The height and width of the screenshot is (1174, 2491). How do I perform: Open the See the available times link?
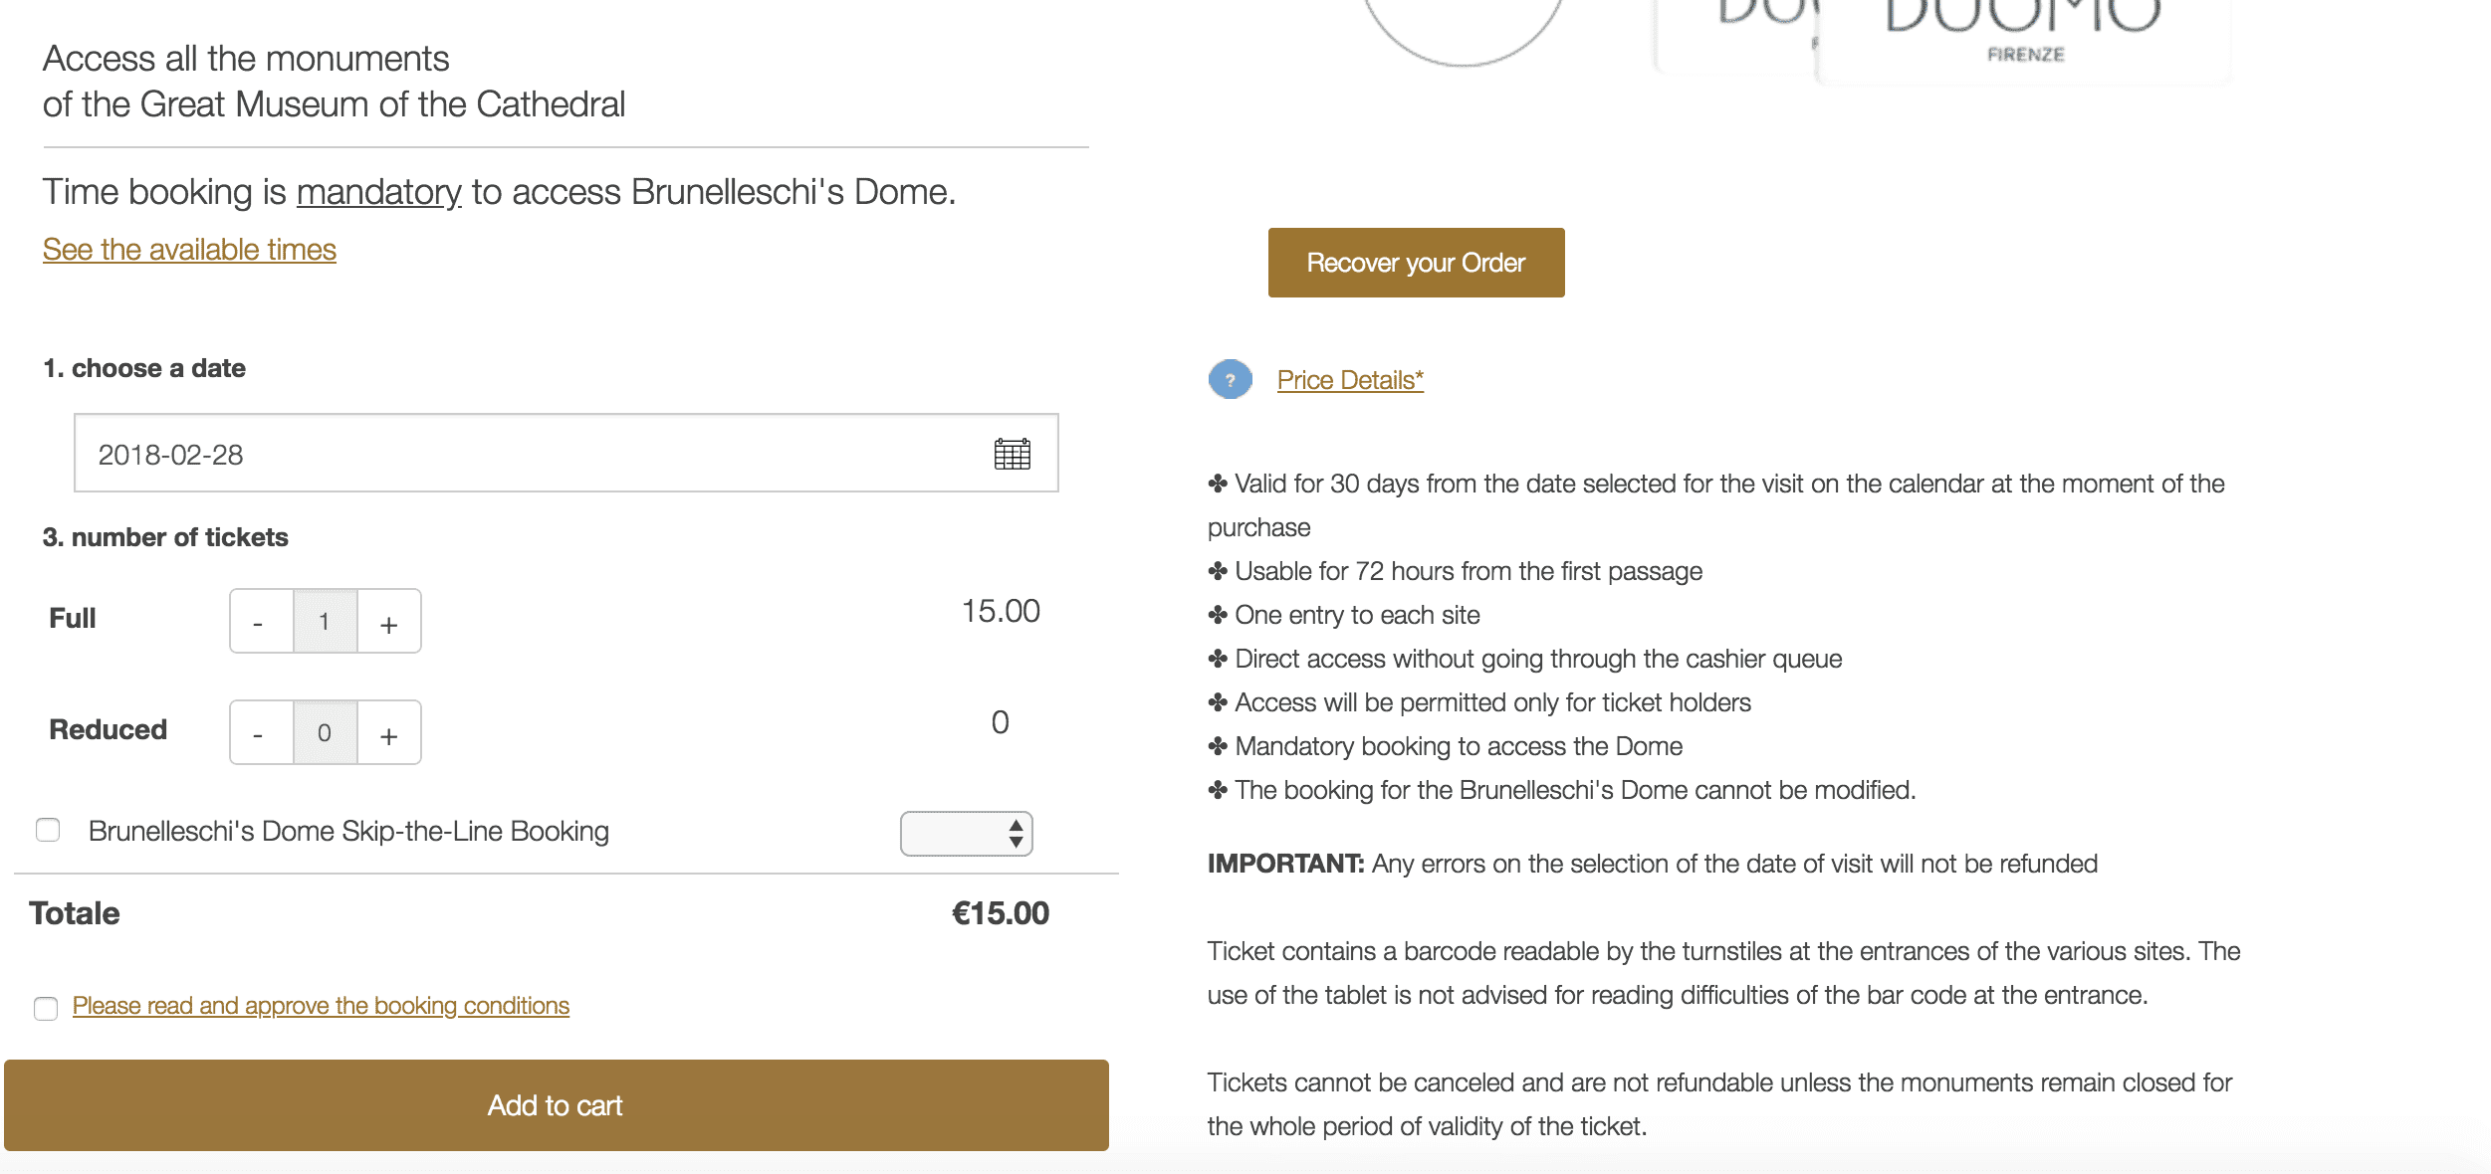pos(189,250)
